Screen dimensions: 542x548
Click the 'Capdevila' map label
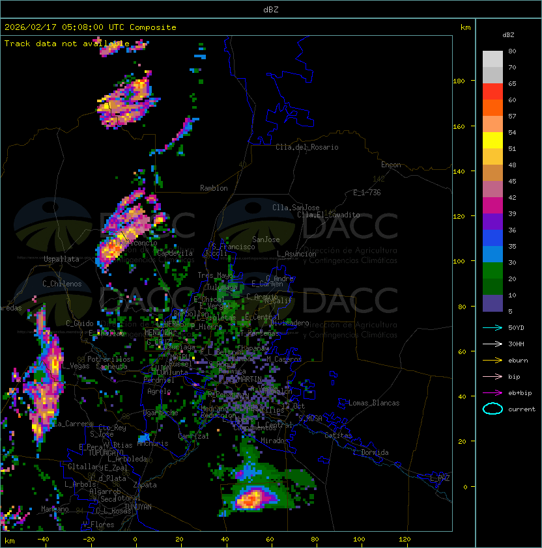[175, 253]
